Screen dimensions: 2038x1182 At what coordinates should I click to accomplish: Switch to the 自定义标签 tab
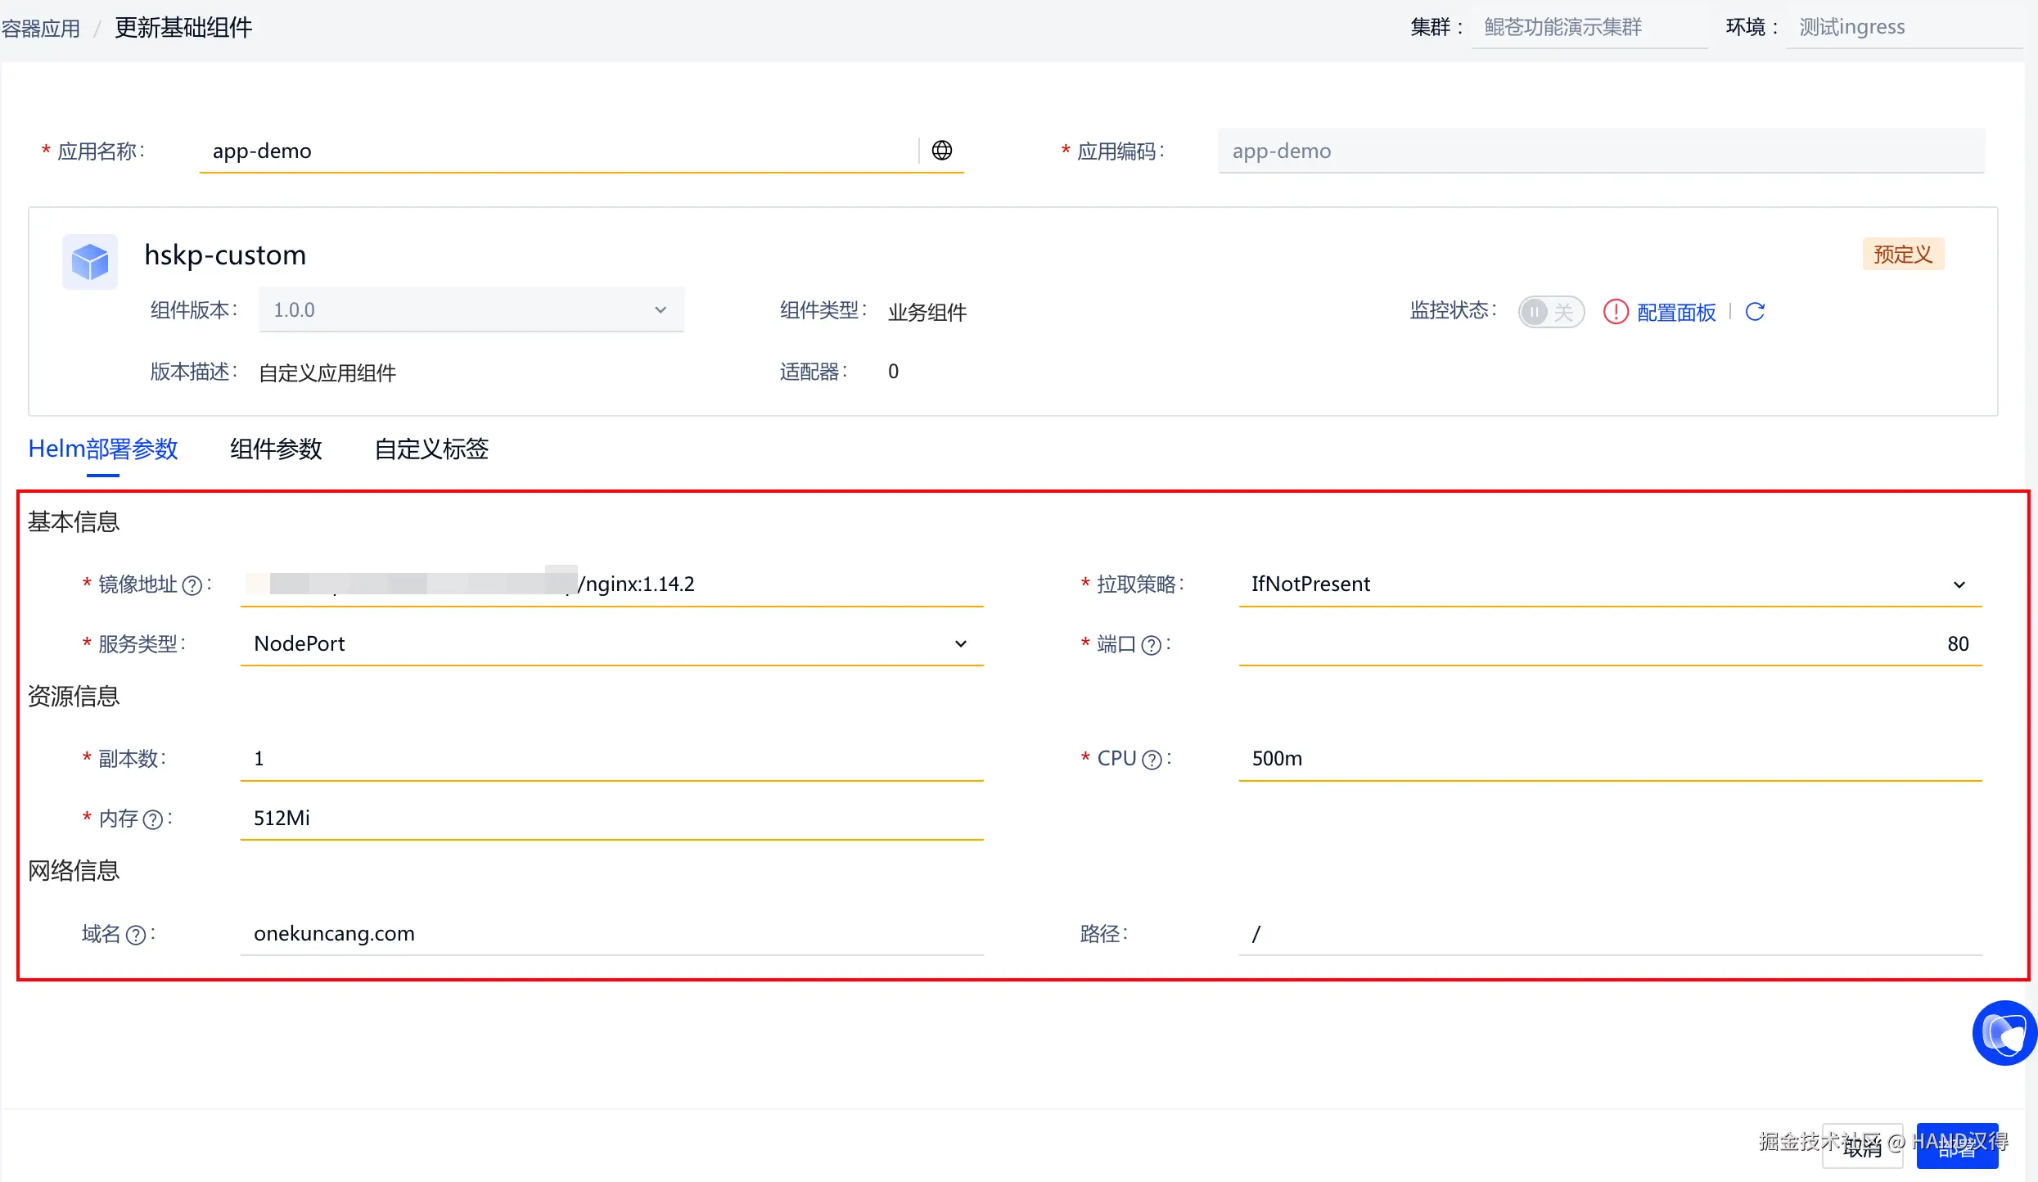click(x=431, y=449)
